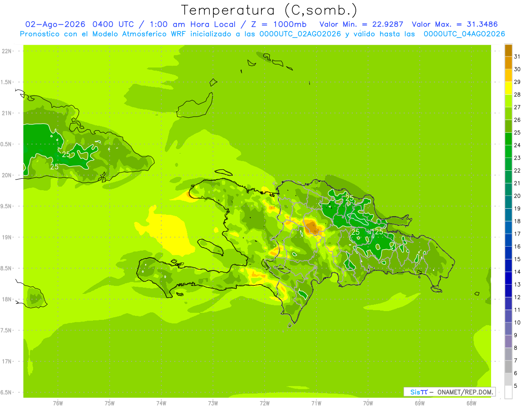
Task: Pick the legend swatch between 27 and 28
Action: 508,101
